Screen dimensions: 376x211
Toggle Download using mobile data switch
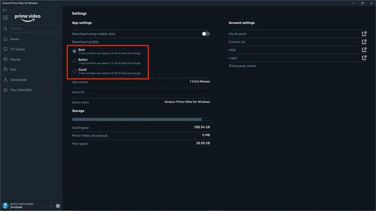pyautogui.click(x=205, y=34)
